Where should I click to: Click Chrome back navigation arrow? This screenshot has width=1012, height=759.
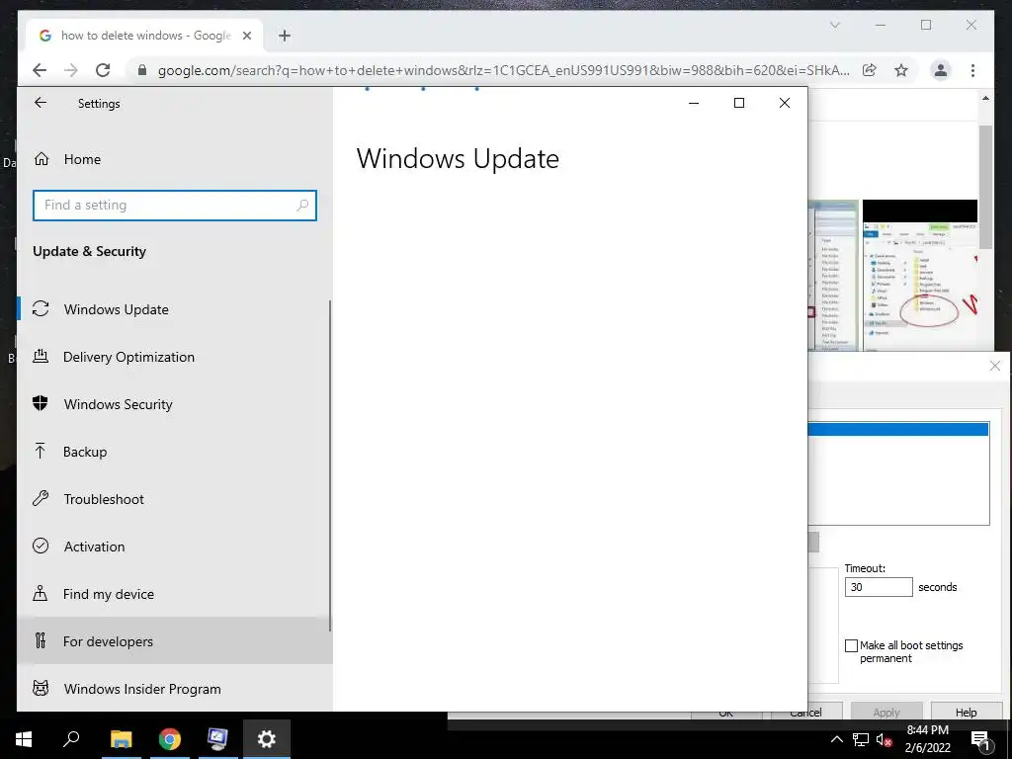(x=40, y=70)
